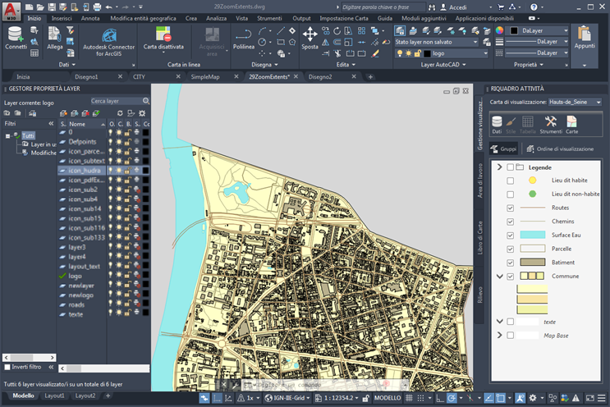Open the Annota ribbon tab
610x407 pixels.
point(90,17)
